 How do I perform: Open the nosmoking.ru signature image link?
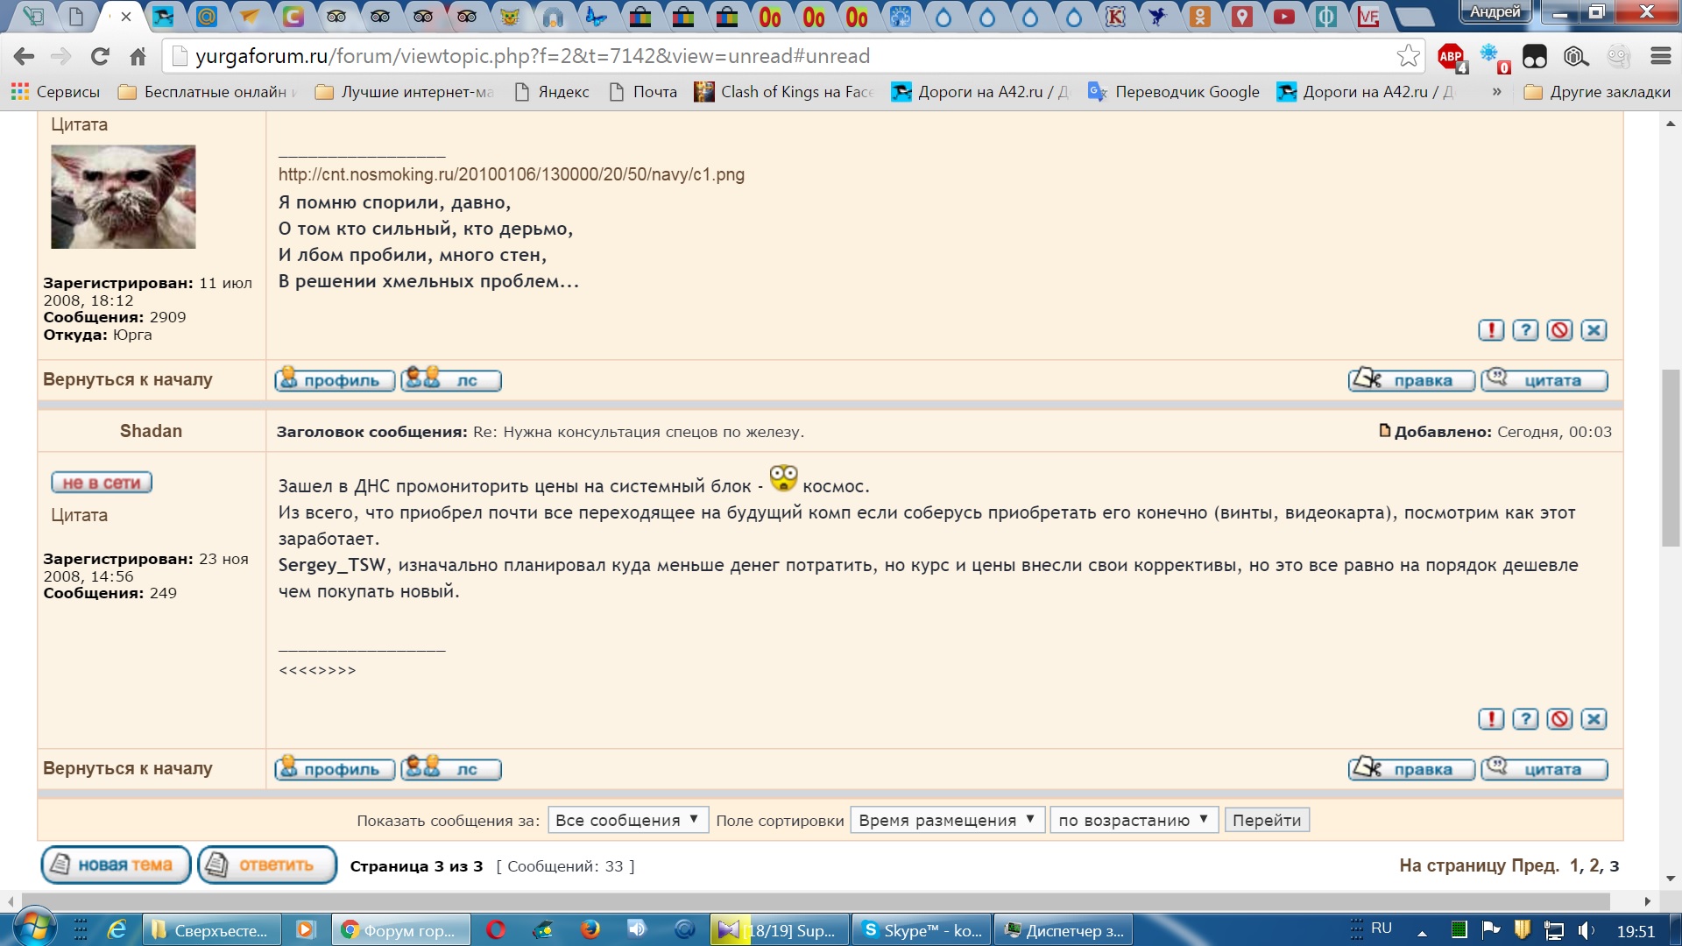511,174
